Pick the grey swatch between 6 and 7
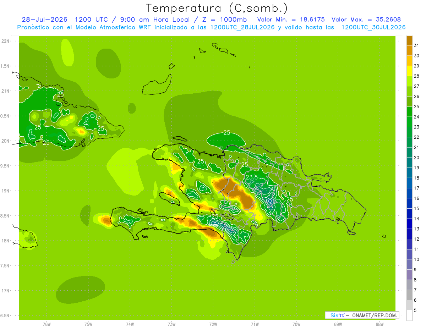The image size is (426, 329). tap(409, 295)
